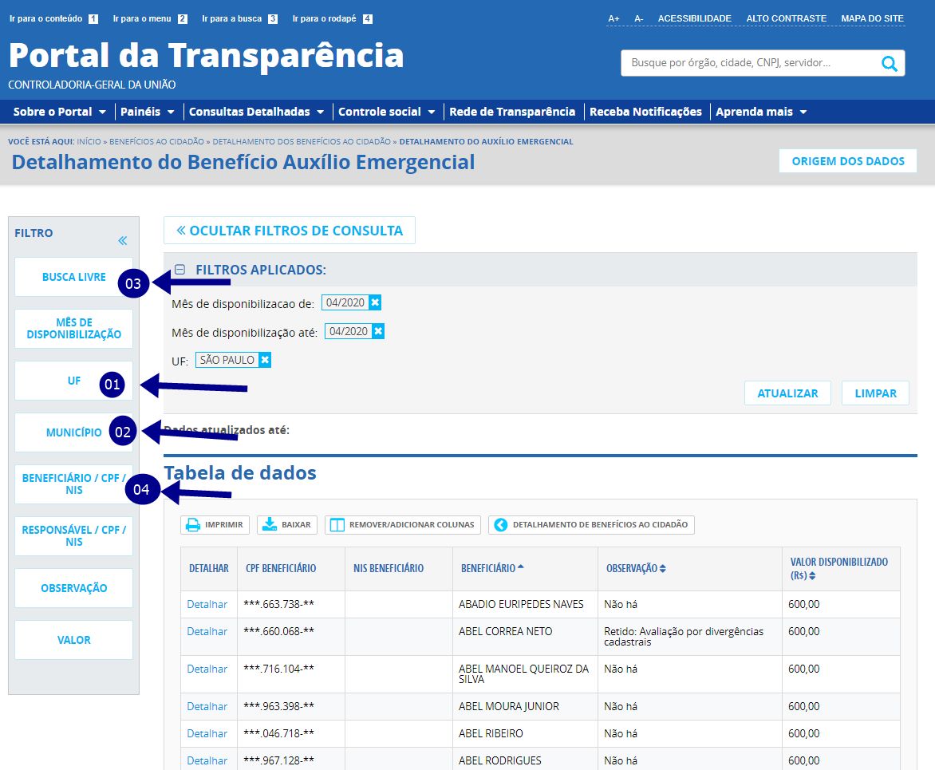935x770 pixels.
Task: Click the Imprimir print icon
Action: tap(192, 524)
